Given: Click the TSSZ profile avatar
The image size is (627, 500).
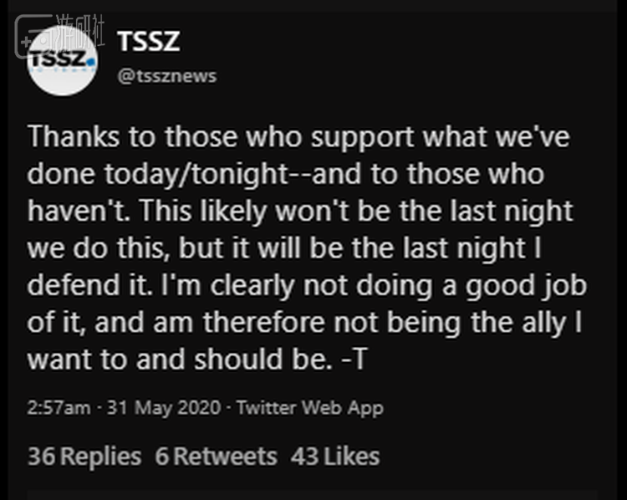Looking at the screenshot, I should point(62,59).
